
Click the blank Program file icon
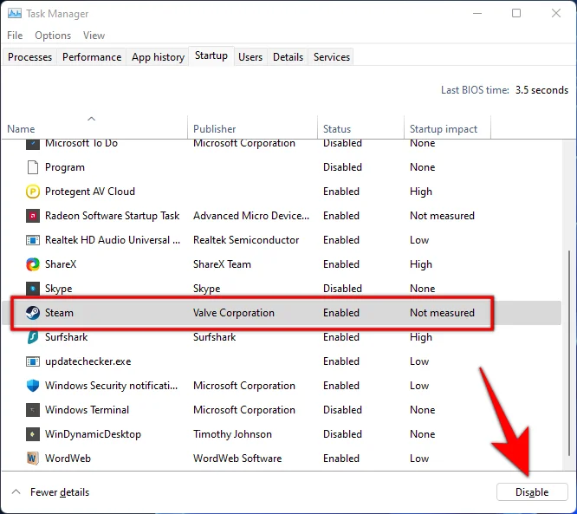click(x=33, y=167)
